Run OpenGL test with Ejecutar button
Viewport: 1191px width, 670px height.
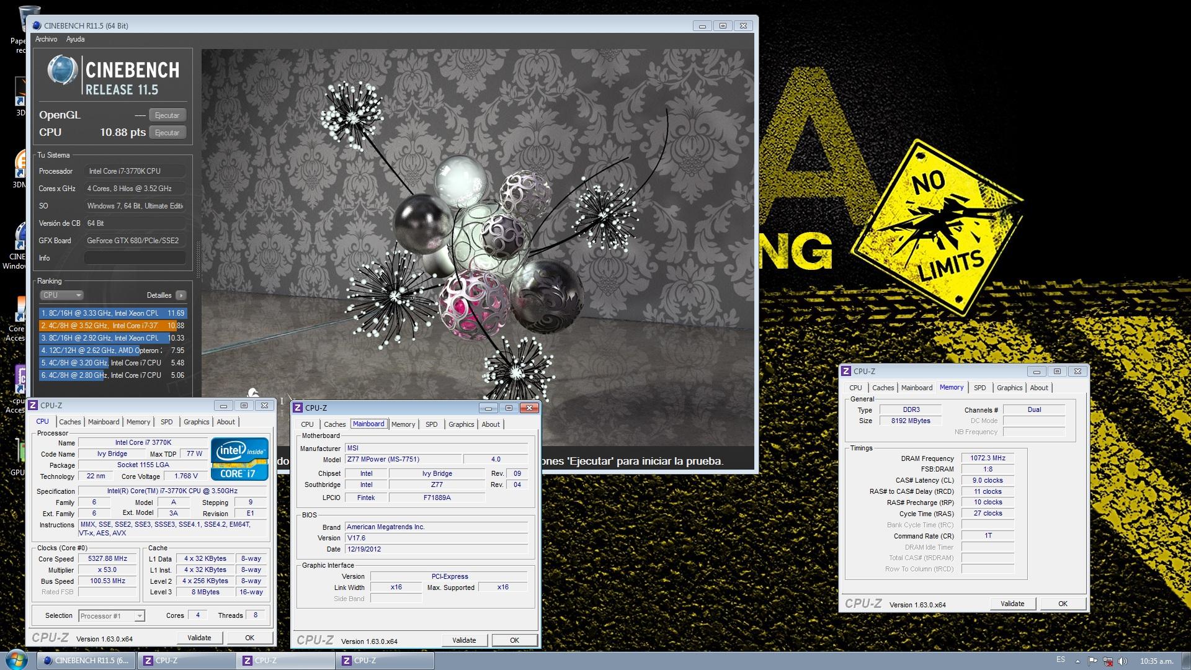167,115
